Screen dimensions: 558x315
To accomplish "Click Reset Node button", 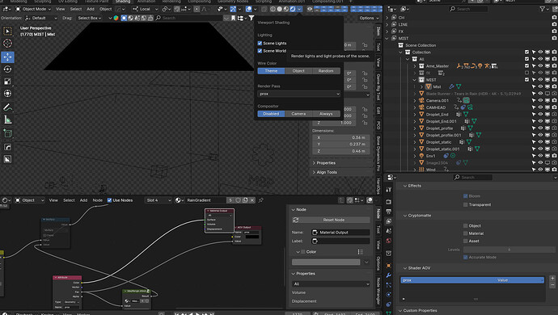I will 331,220.
